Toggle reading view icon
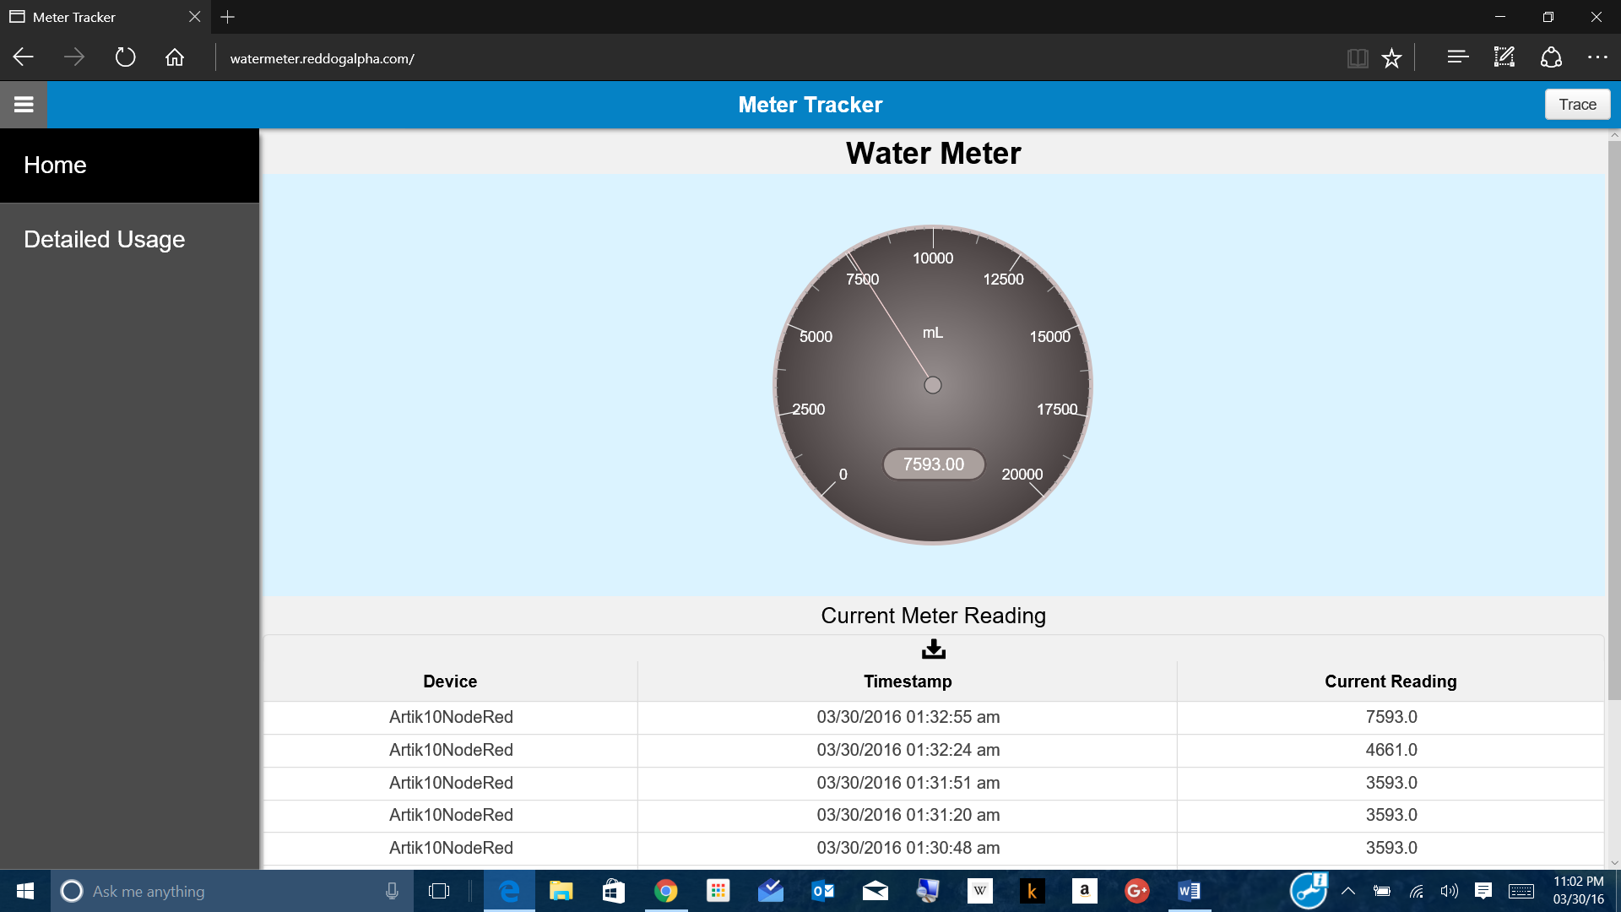This screenshot has width=1621, height=912. pyautogui.click(x=1357, y=58)
